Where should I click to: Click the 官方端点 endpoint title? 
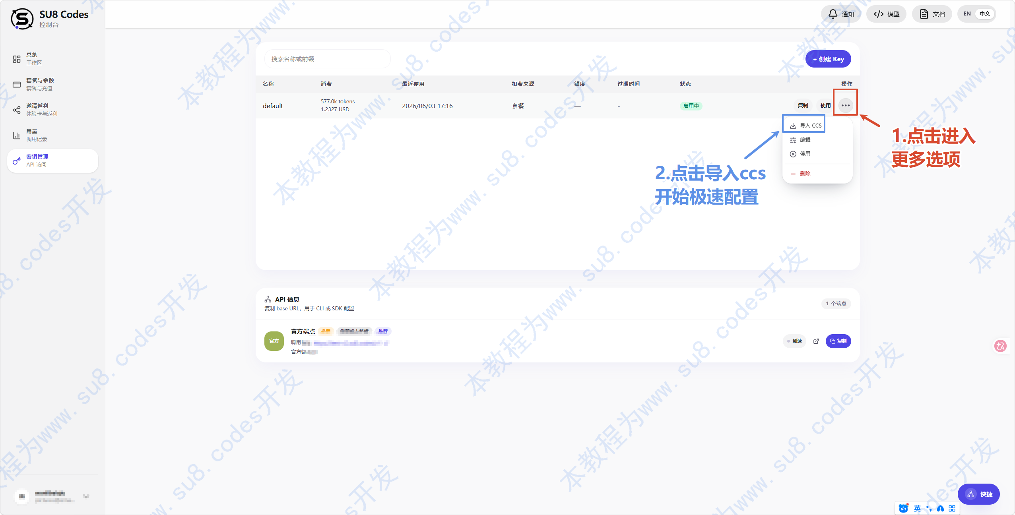point(303,331)
